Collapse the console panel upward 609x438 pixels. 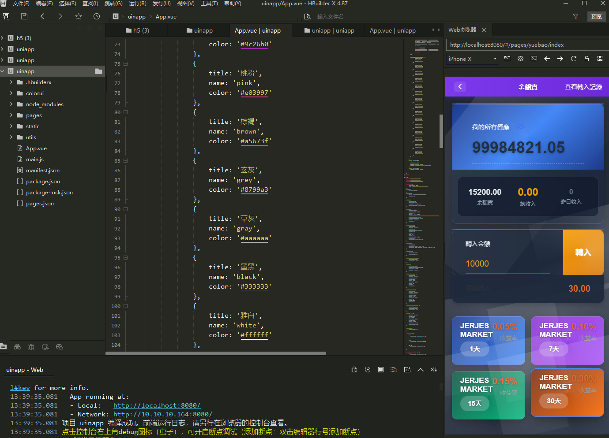421,370
